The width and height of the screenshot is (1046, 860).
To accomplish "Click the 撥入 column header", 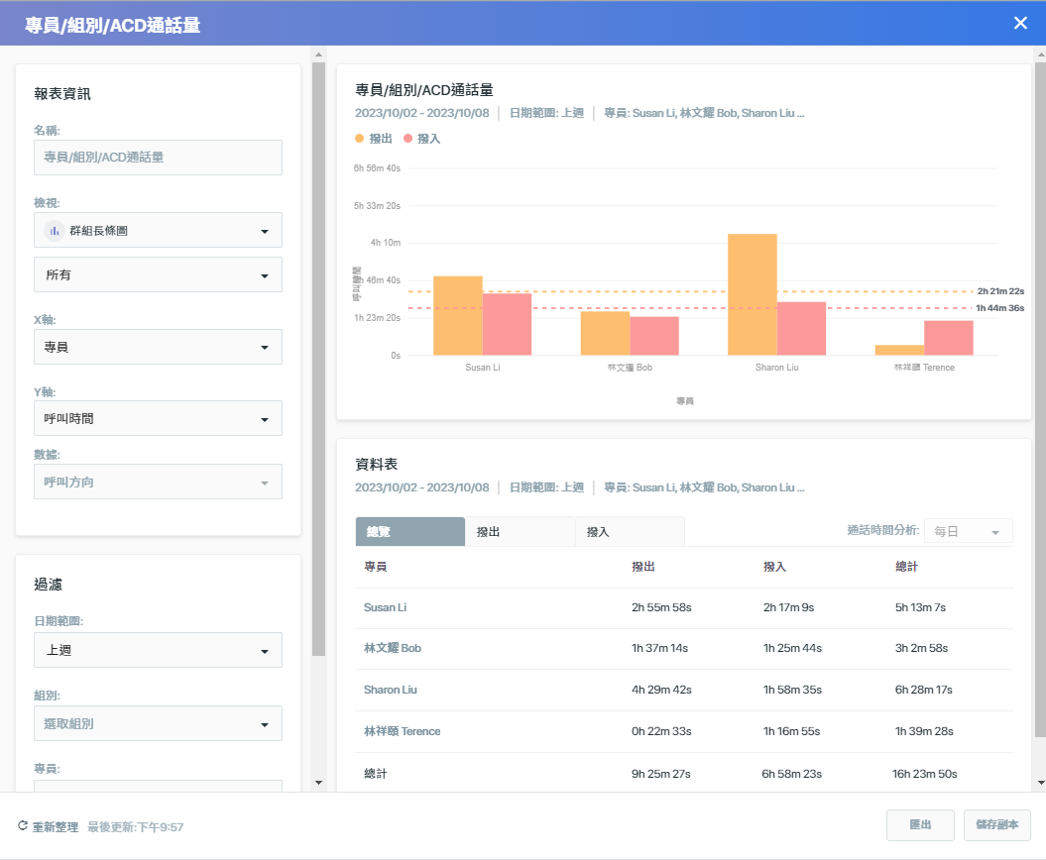I will point(774,567).
